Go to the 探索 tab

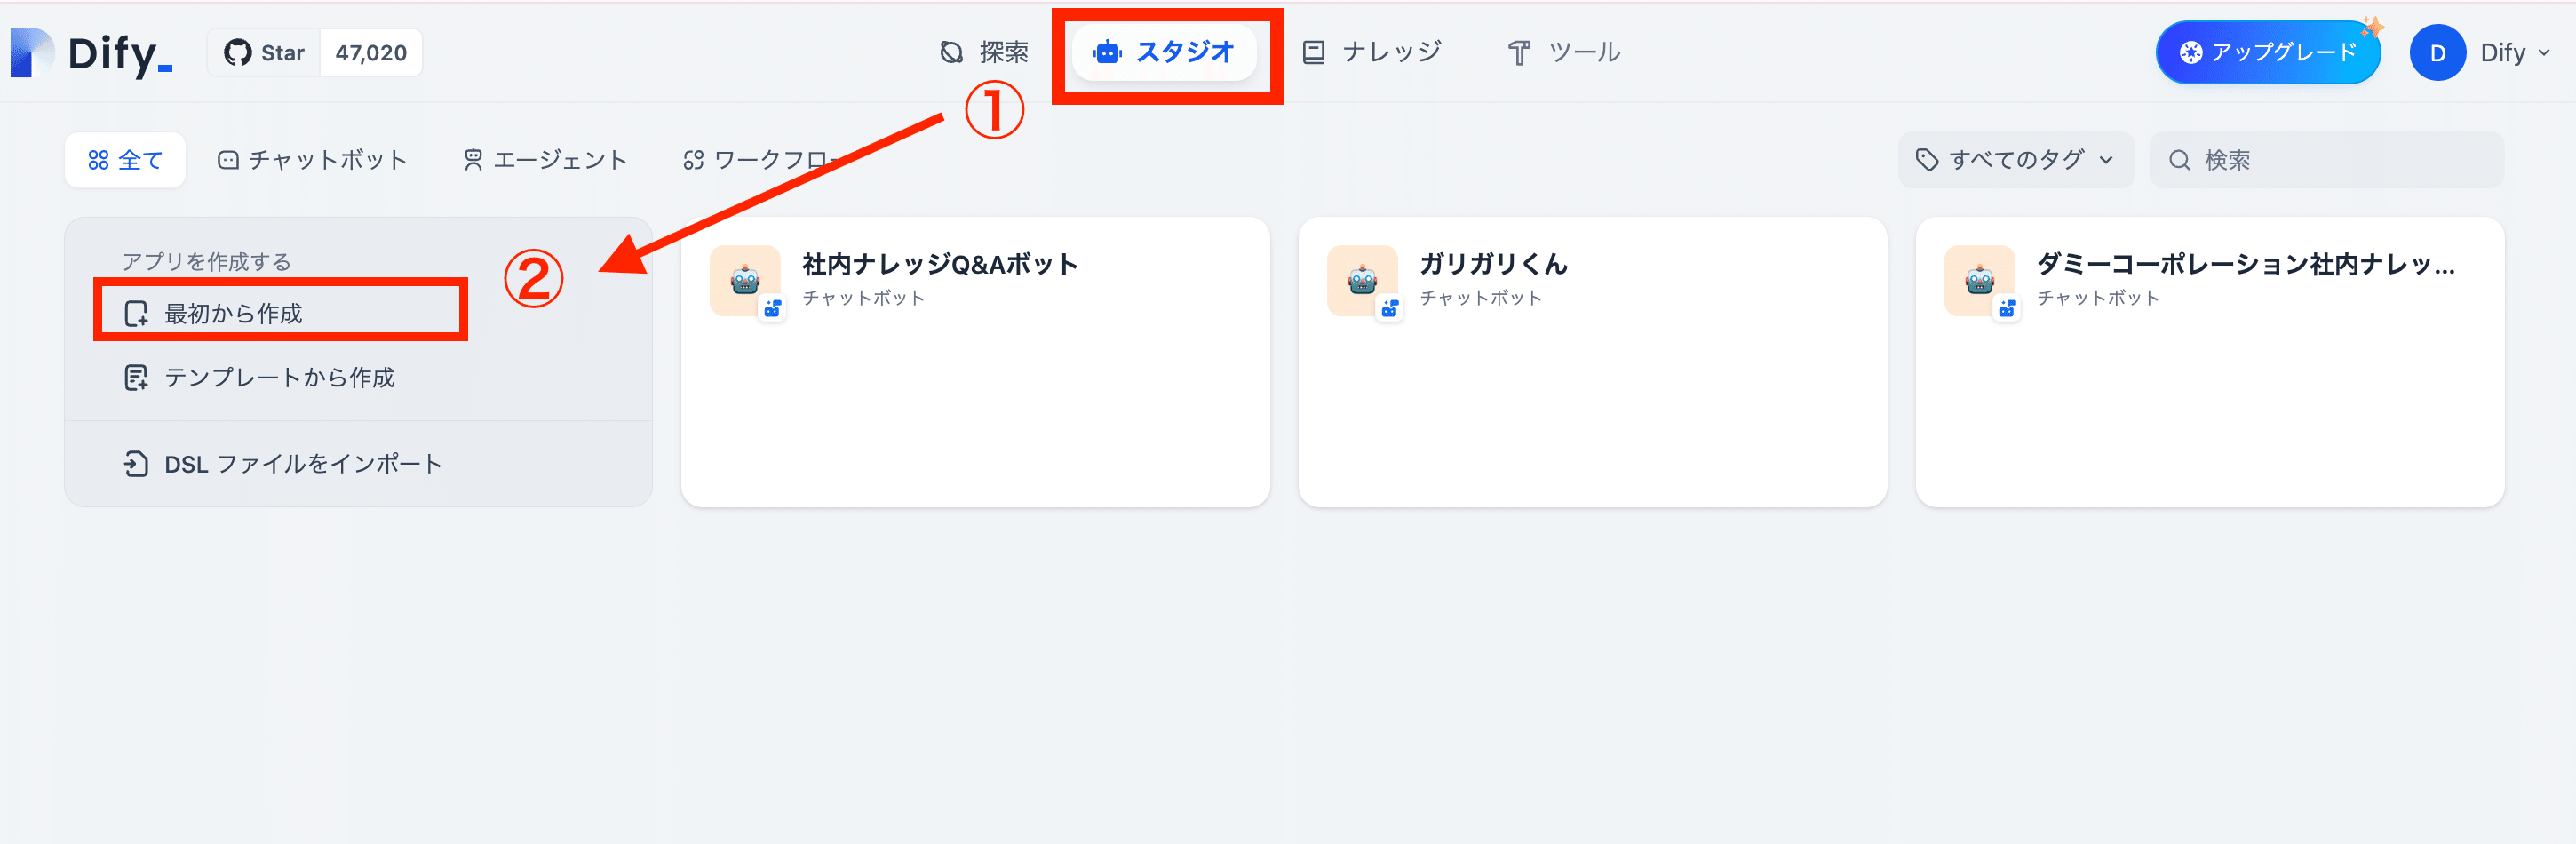tap(985, 52)
